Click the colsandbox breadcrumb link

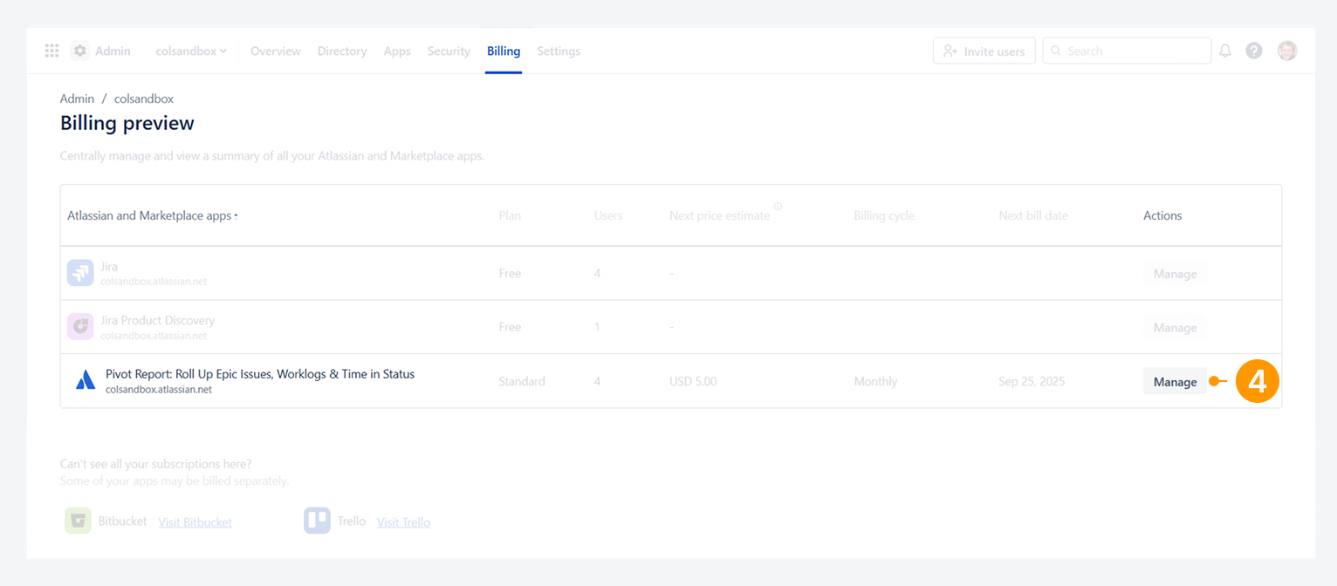coord(144,99)
